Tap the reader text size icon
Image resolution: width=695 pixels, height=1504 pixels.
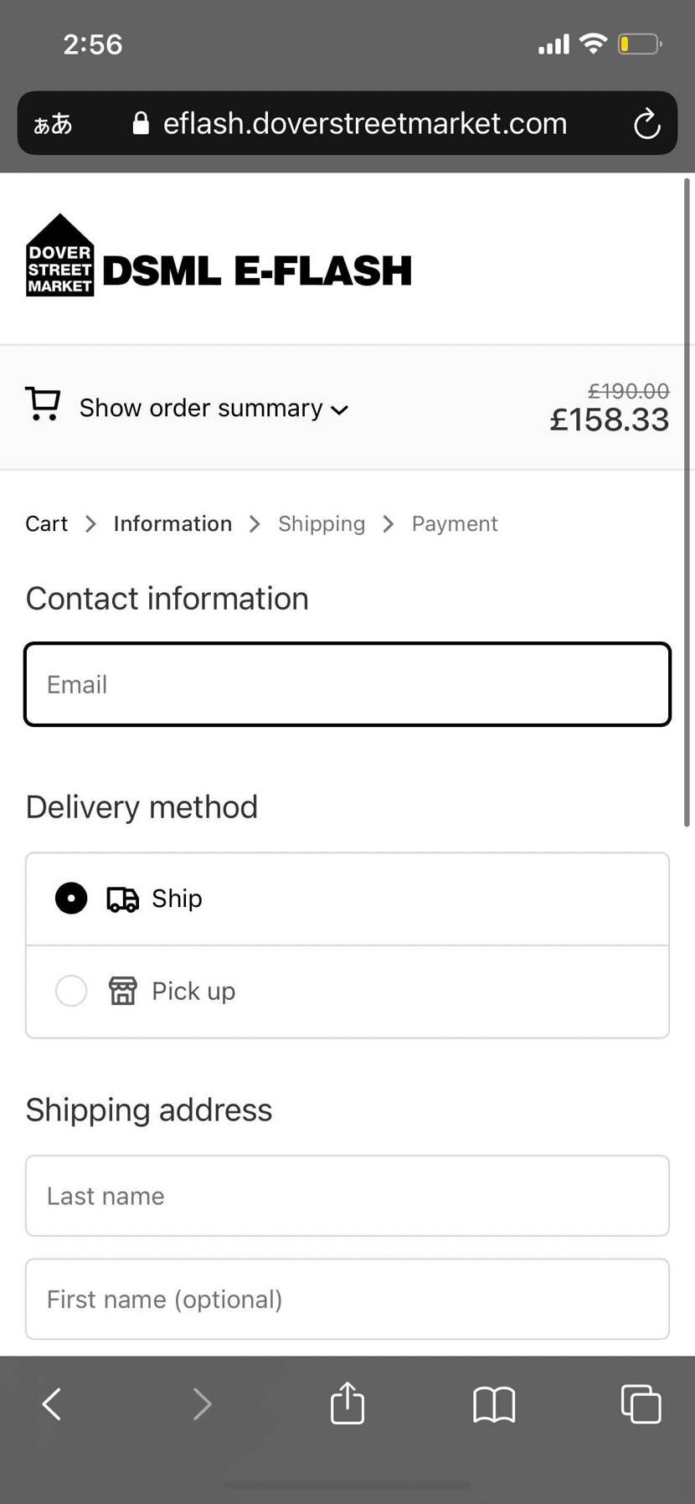53,125
